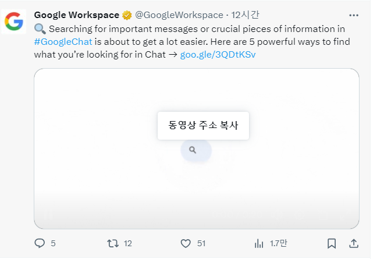Click the share upload arrow icon
The height and width of the screenshot is (259, 377).
click(353, 243)
